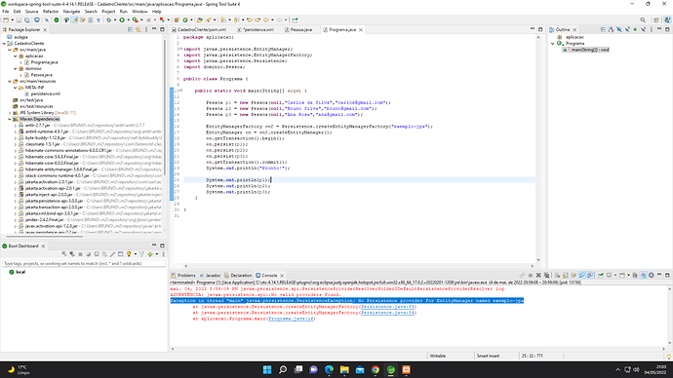Viewport: 673px width, 378px height.
Task: Click Console settings gear icon
Action: pos(652,275)
